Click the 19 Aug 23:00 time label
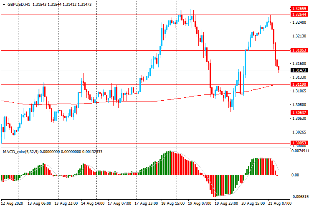Image resolution: width=309 pixels, height=208 pixels. 226,203
